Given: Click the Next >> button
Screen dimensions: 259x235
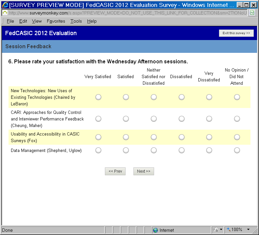Looking at the screenshot, I should coord(144,171).
